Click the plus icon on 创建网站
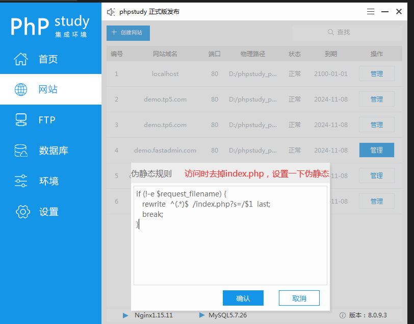Screen dimensions: 414x324 coord(114,32)
